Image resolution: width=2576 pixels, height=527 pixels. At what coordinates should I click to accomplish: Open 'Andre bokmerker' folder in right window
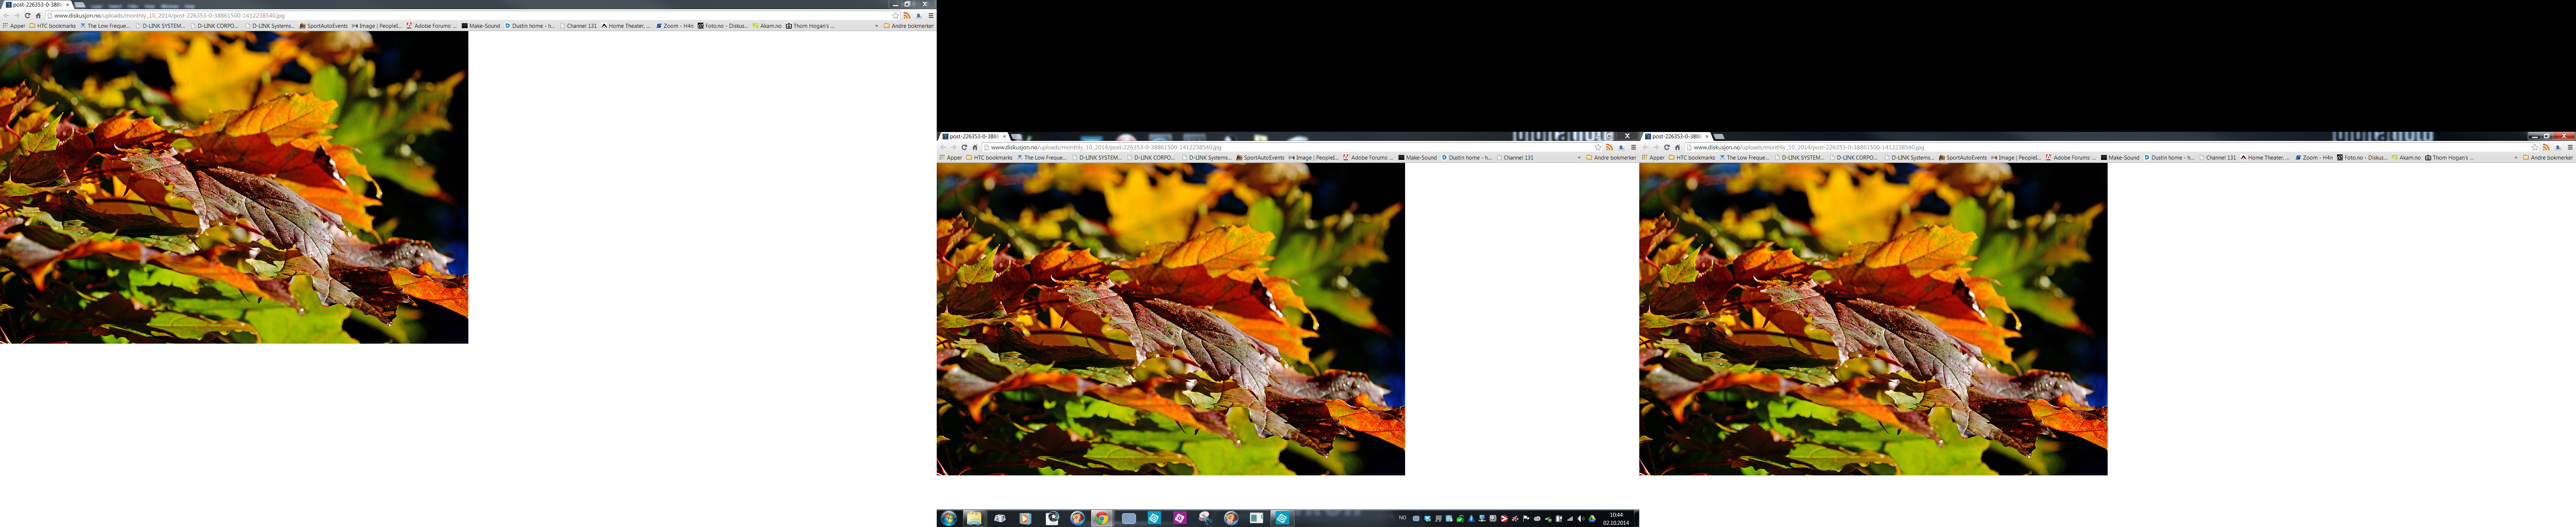click(2548, 158)
